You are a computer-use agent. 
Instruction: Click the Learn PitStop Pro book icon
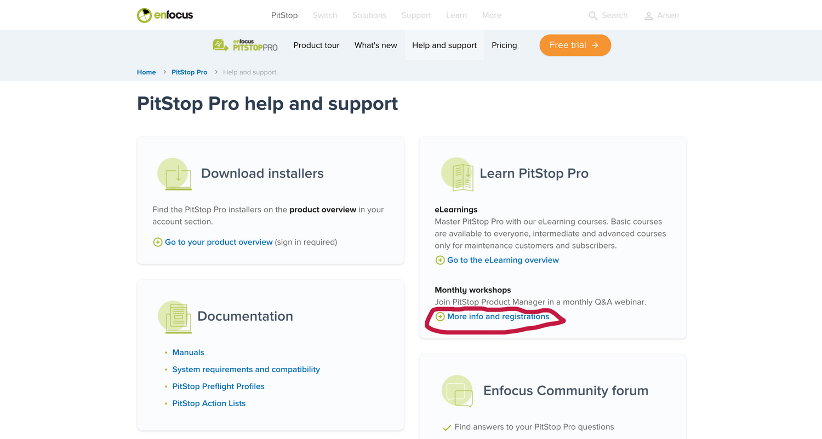point(457,174)
